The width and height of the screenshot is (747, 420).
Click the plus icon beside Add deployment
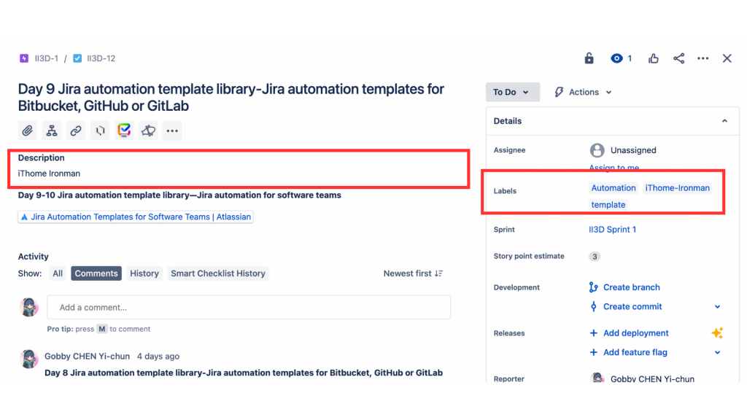coord(593,332)
